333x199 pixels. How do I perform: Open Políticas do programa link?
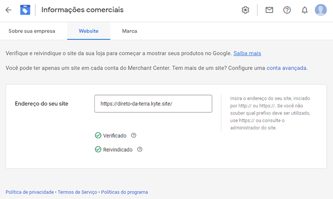tap(124, 192)
